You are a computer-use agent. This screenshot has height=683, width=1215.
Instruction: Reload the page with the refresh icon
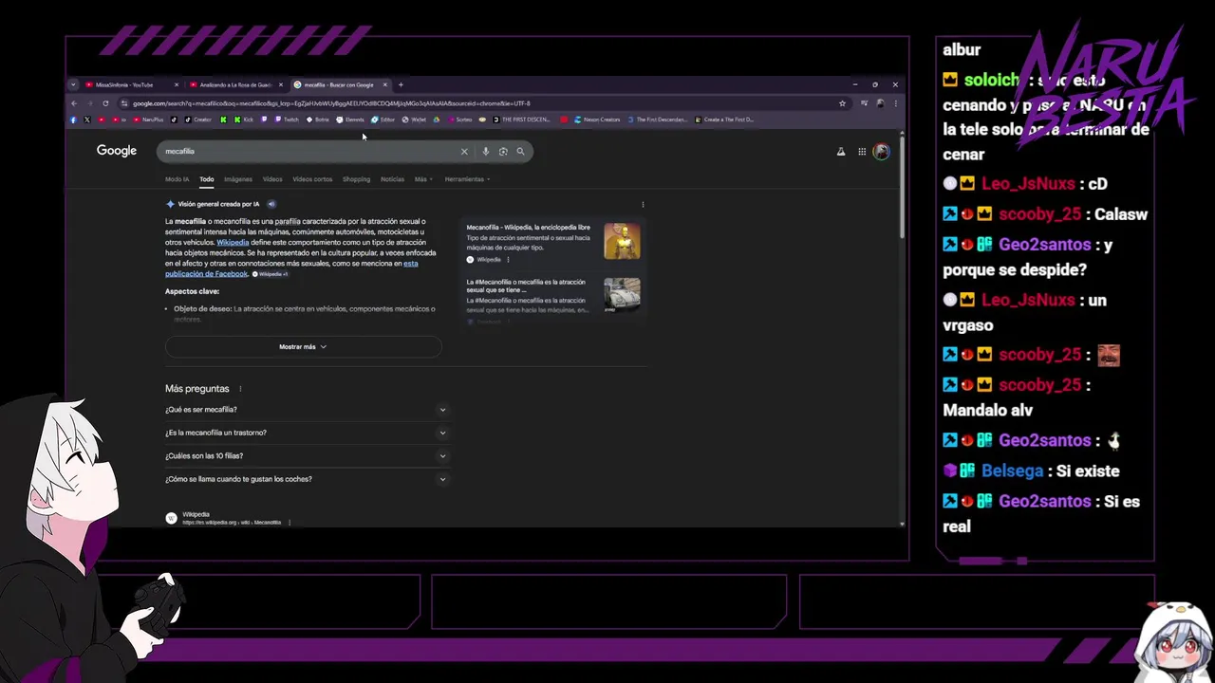tap(105, 102)
